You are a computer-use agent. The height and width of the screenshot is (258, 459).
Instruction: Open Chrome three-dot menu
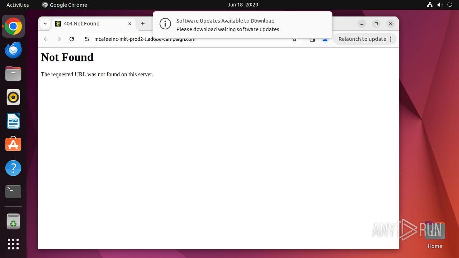click(391, 39)
